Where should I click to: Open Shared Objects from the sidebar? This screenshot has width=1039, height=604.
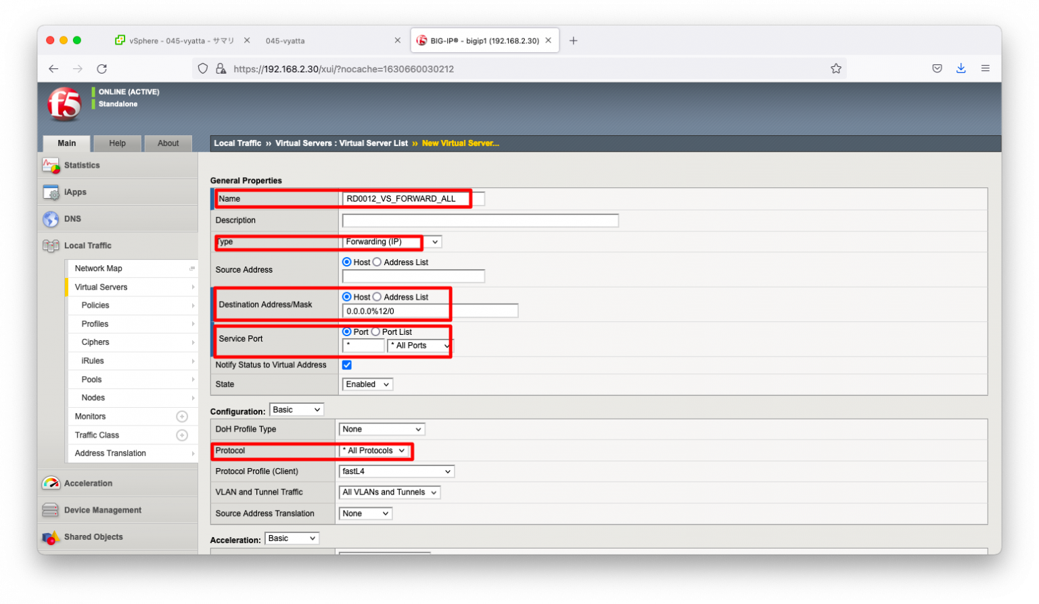pos(51,536)
